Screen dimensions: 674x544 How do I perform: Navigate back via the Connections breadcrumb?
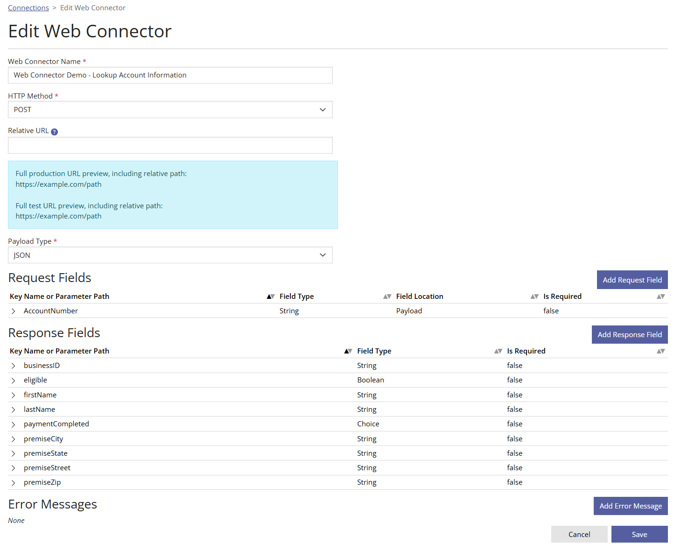coord(28,7)
